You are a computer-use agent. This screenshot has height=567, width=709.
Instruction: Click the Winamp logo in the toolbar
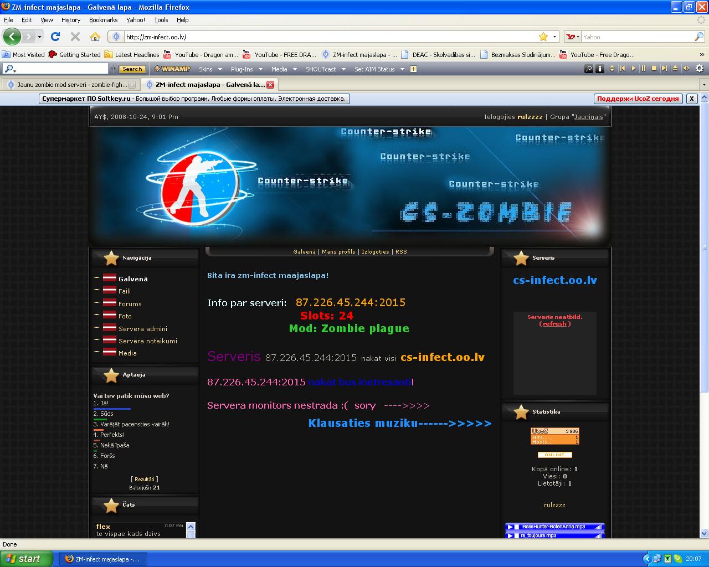click(172, 69)
